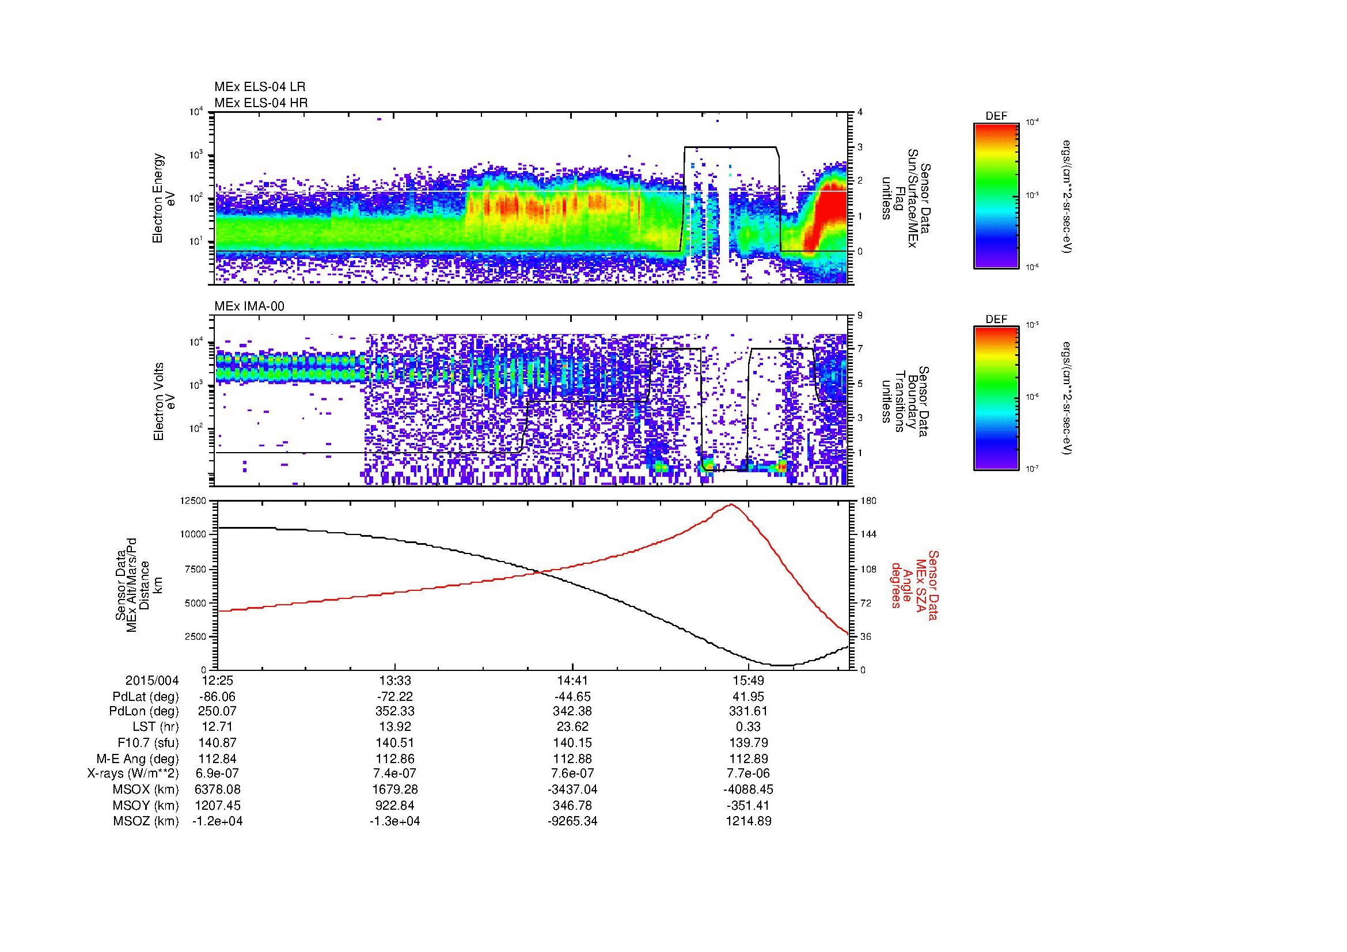Click the 'M-E Ang (deg)' row label
Viewport: 1347px width, 952px height.
138,759
